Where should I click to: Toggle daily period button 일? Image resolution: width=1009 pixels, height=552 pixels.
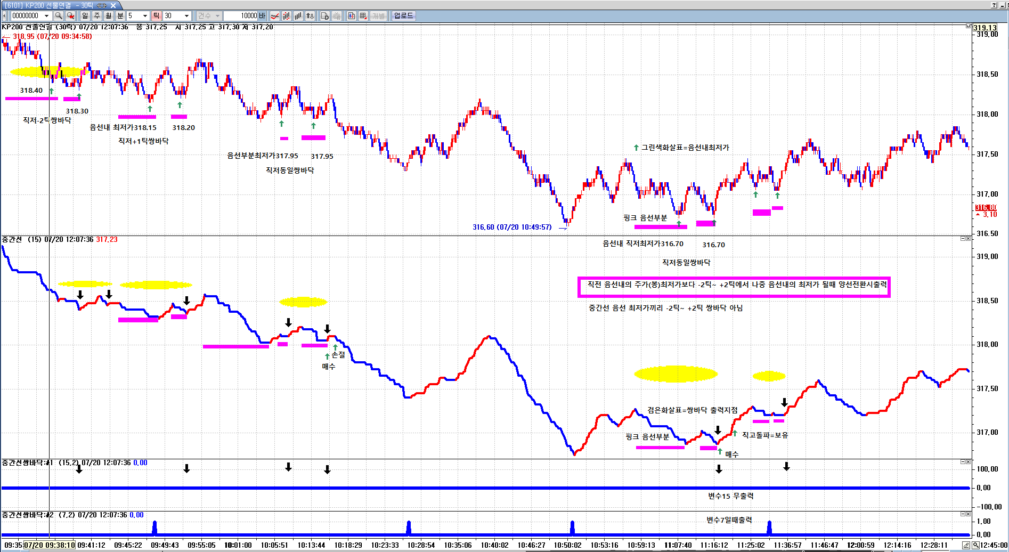coord(85,16)
